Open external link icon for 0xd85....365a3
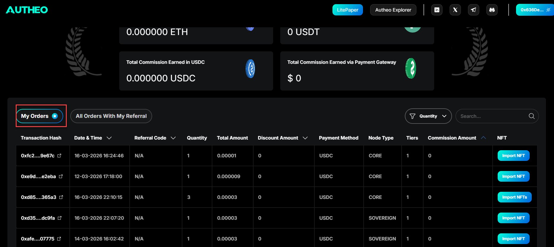 pos(61,197)
